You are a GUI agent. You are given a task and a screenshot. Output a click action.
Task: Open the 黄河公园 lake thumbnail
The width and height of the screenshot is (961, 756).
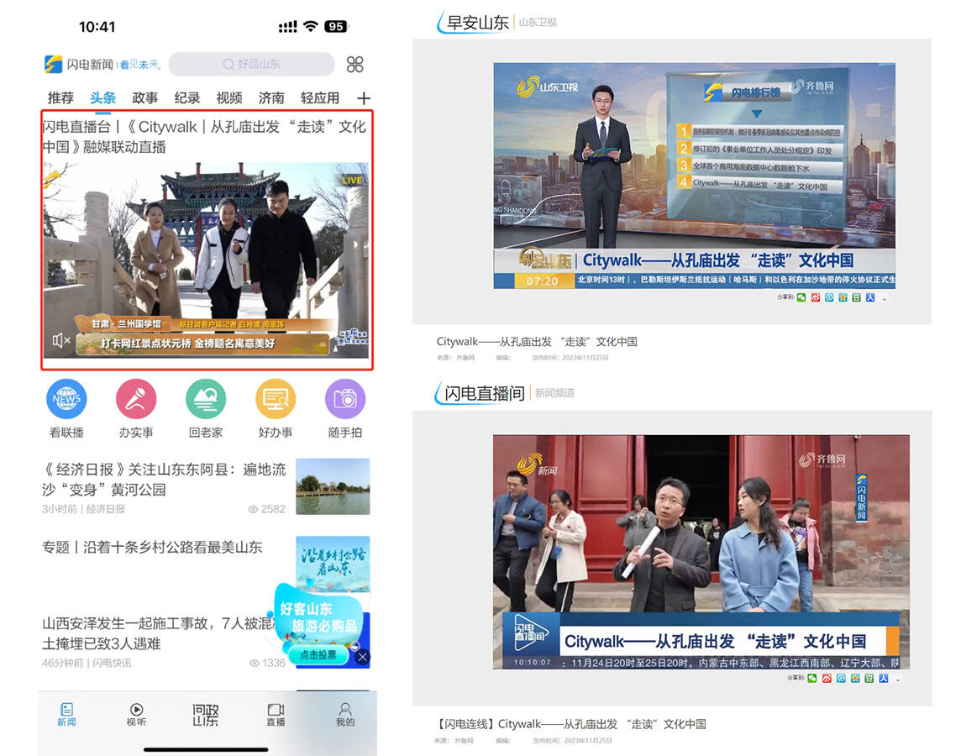(x=333, y=486)
